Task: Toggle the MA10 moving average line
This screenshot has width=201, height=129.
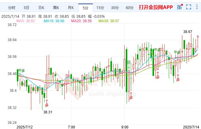Action: click(54, 21)
